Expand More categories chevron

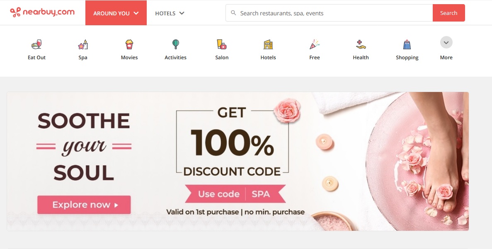(x=446, y=42)
